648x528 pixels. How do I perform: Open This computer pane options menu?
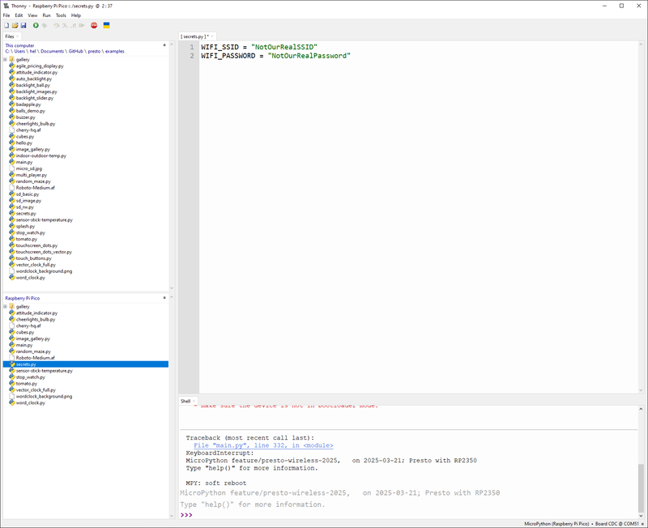[x=165, y=46]
